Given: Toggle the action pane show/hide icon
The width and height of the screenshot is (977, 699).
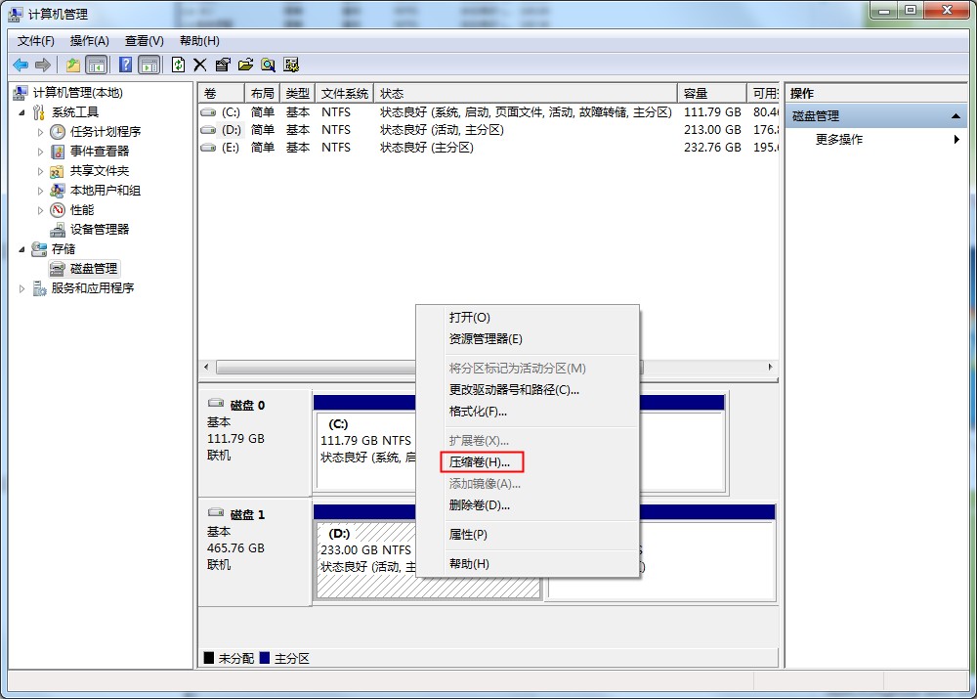Looking at the screenshot, I should coord(149,65).
